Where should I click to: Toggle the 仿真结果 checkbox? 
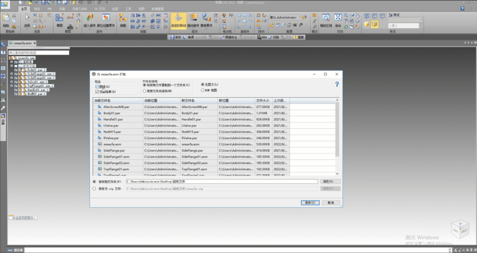click(x=97, y=91)
